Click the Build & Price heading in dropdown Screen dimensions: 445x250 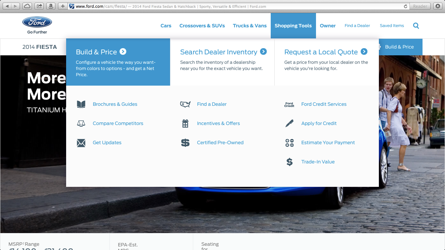pyautogui.click(x=96, y=52)
